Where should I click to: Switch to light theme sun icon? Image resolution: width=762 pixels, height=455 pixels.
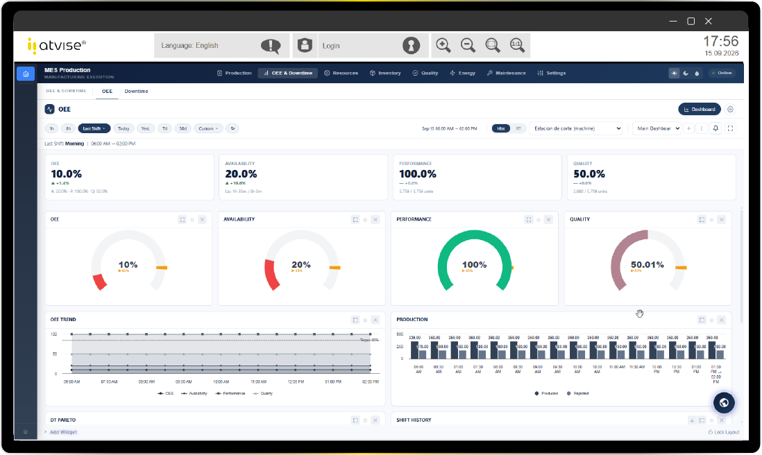pos(674,74)
